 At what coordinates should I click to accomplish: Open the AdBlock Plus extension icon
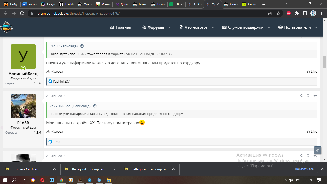(289, 13)
